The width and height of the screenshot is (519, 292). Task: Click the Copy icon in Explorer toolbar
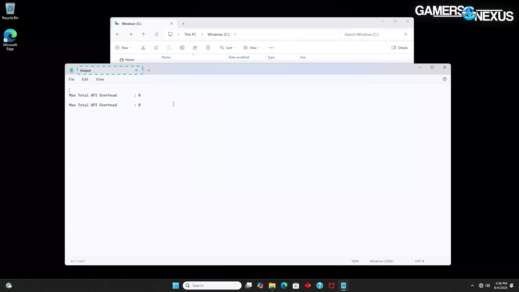tap(156, 48)
